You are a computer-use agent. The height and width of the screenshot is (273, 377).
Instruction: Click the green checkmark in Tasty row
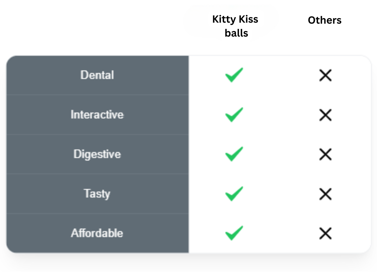point(234,194)
